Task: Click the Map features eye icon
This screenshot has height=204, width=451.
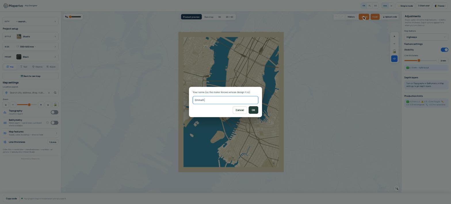Action: pos(5,133)
